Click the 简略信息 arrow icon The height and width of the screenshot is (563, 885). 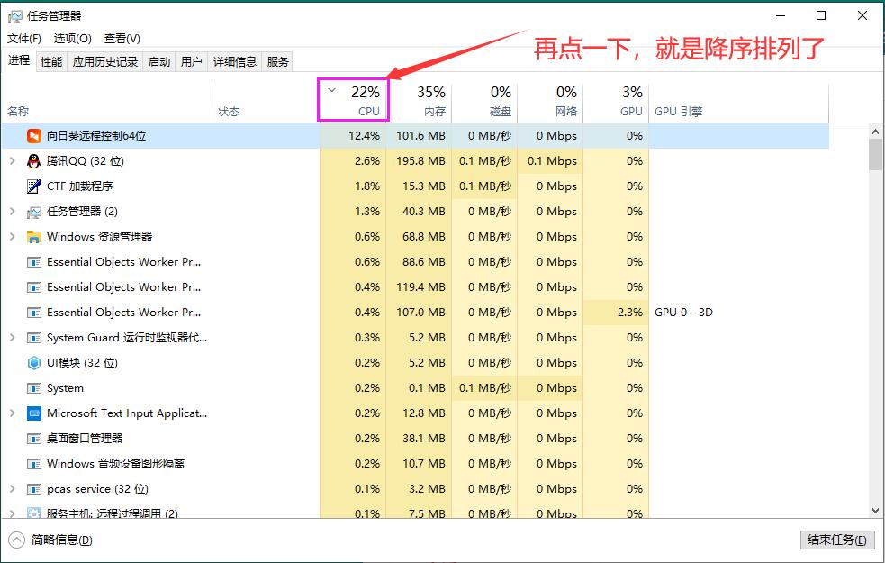point(16,540)
